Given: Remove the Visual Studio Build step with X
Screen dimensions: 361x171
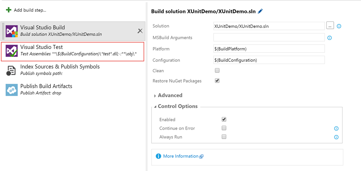Looking at the screenshot, I should 140,31.
